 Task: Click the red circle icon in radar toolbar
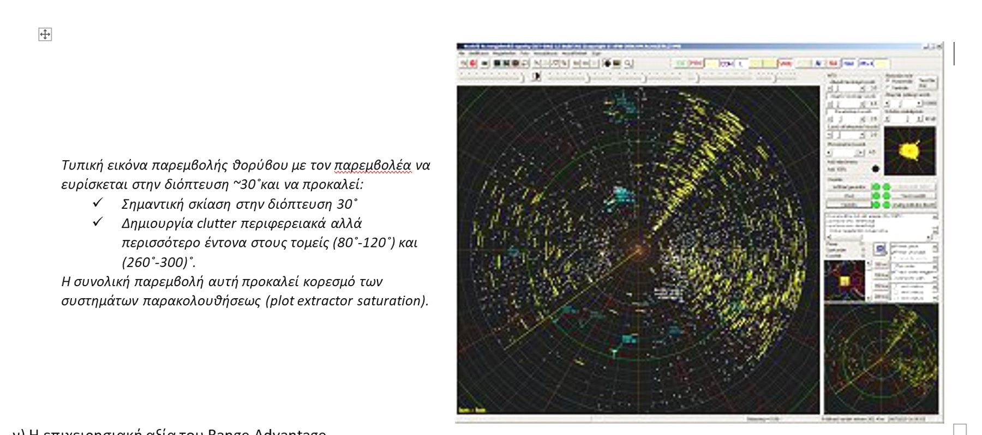(472, 63)
